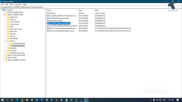The height and width of the screenshot is (102, 182).
Task: Open the File menu
Action: tap(2, 5)
